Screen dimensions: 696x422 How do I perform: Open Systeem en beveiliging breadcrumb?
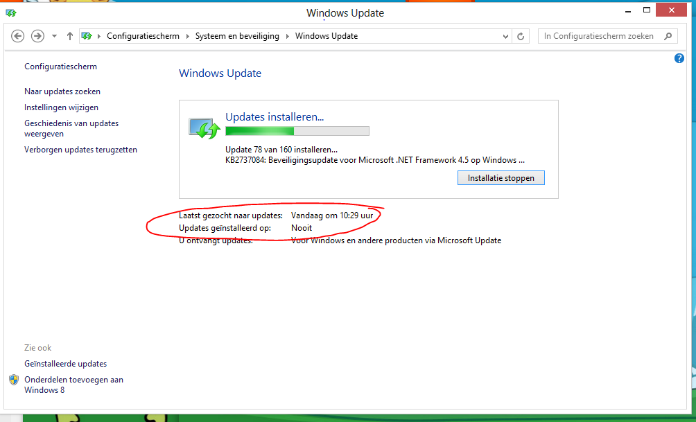237,36
